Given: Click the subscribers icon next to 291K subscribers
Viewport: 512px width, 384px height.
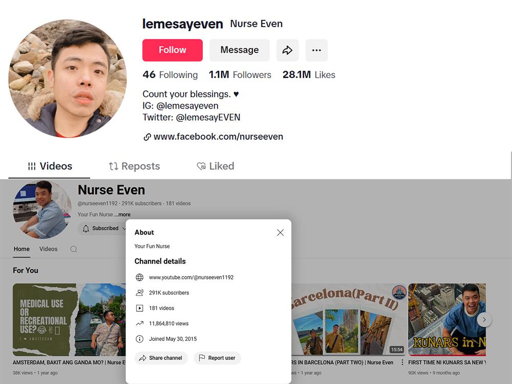Looking at the screenshot, I should [x=139, y=292].
